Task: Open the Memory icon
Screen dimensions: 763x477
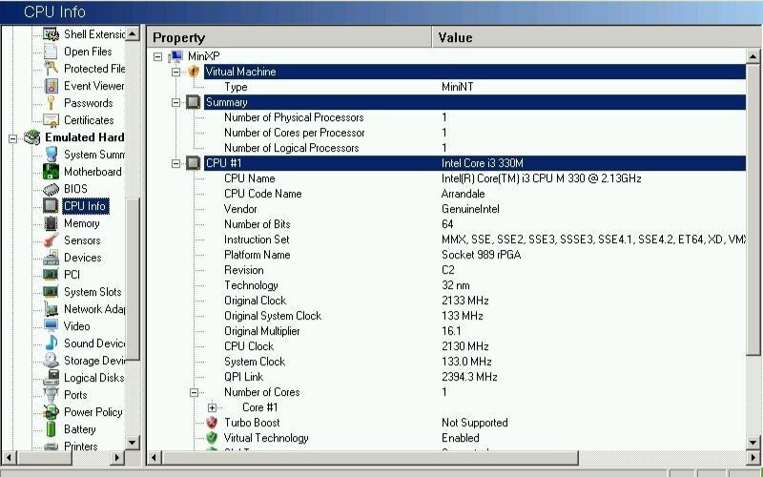Action: point(51,223)
